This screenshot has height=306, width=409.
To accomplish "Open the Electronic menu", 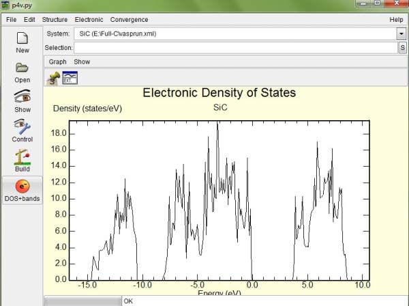I will (x=89, y=20).
